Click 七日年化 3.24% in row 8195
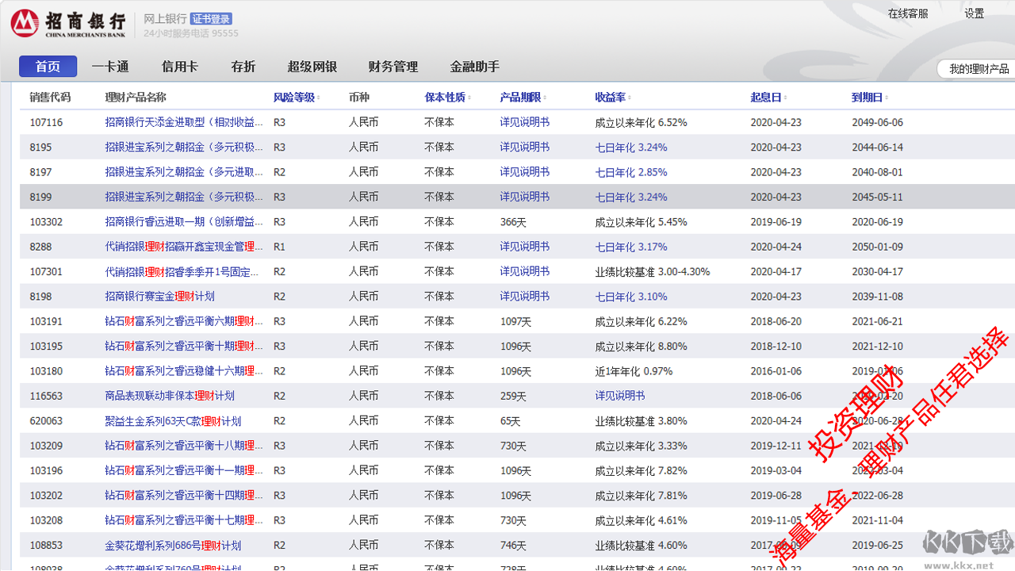This screenshot has height=571, width=1015. (x=631, y=148)
